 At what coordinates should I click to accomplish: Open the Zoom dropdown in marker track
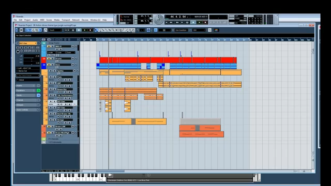point(70,53)
